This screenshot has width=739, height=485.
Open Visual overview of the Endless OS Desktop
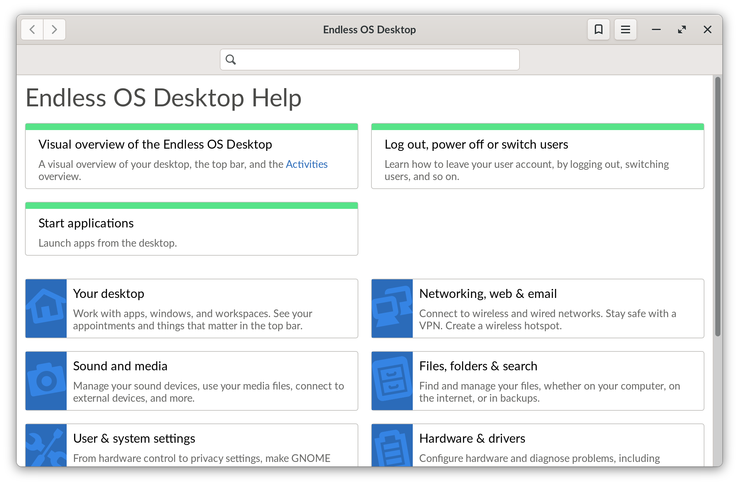(192, 156)
